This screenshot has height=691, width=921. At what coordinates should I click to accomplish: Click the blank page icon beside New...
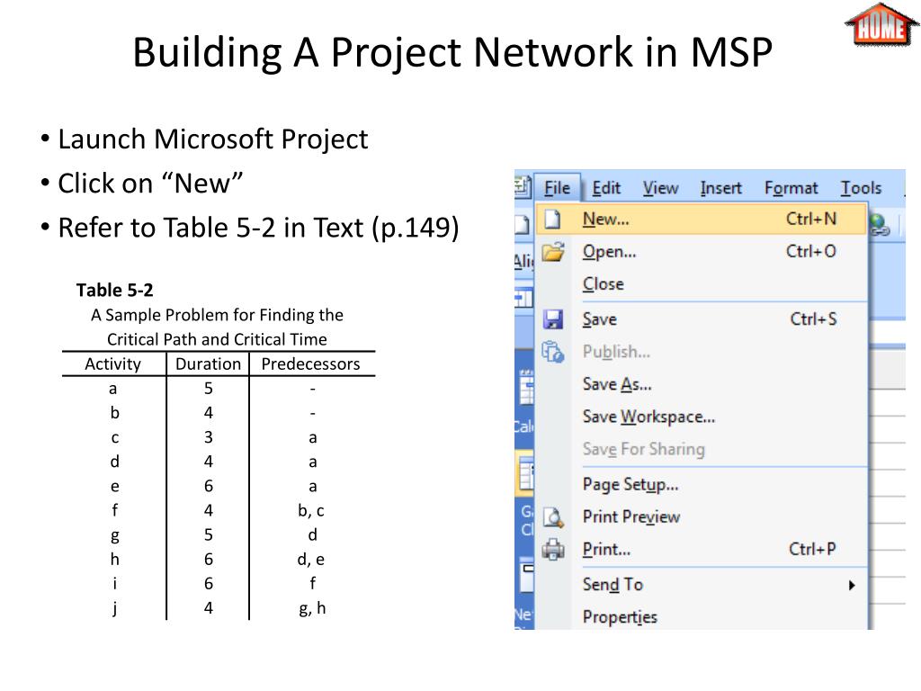[552, 220]
